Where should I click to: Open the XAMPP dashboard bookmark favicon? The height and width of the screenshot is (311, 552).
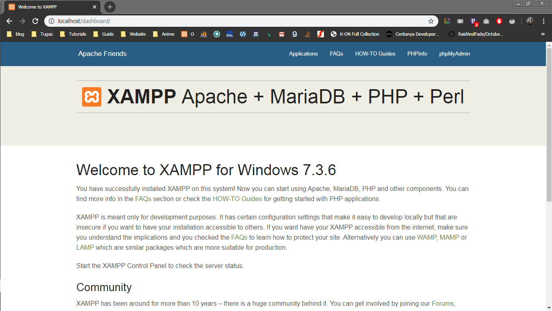pos(183,34)
